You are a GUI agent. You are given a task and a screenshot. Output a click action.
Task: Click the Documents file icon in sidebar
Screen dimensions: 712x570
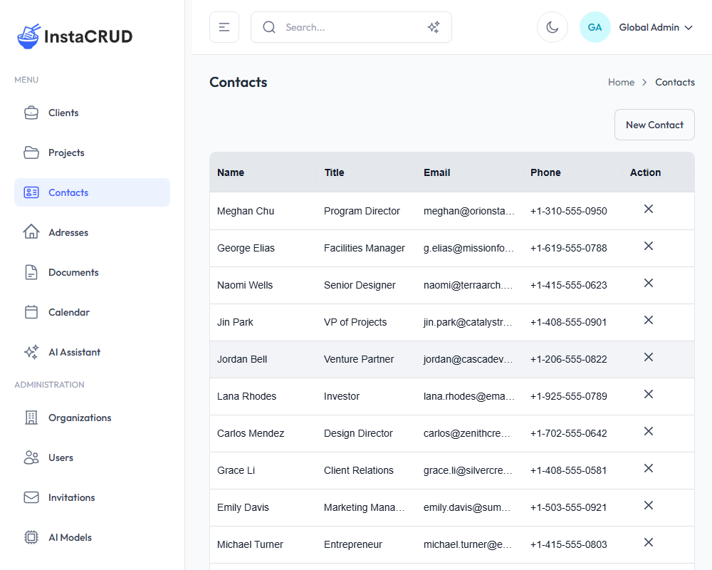click(x=31, y=272)
